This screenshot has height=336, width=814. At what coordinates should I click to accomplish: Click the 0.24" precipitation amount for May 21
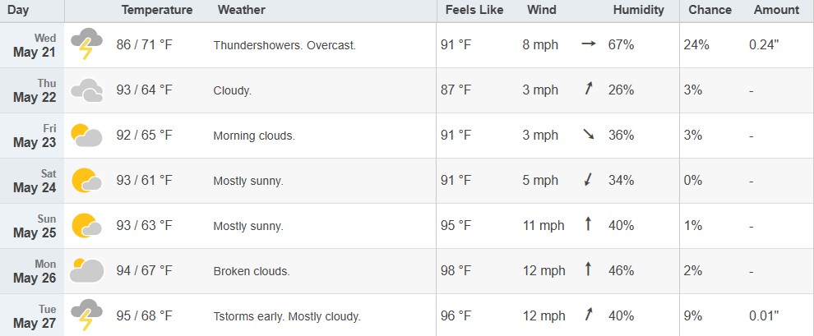[764, 45]
